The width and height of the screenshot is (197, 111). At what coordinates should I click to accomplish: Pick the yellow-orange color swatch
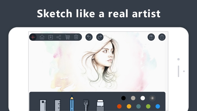click(x=129, y=106)
